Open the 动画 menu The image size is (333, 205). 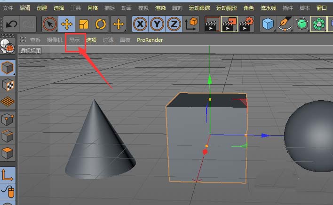(127, 8)
